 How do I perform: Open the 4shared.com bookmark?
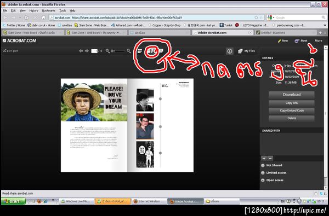(128, 25)
